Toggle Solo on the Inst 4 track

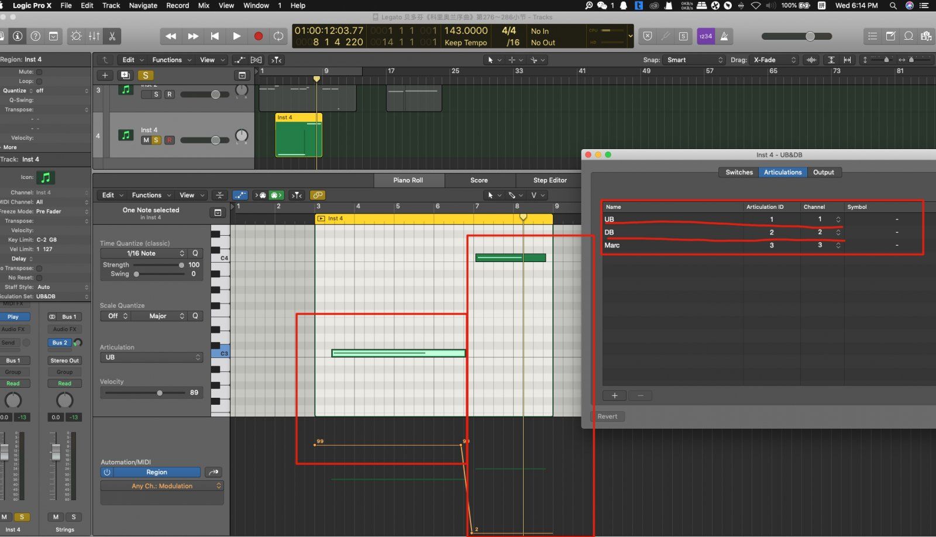(156, 140)
